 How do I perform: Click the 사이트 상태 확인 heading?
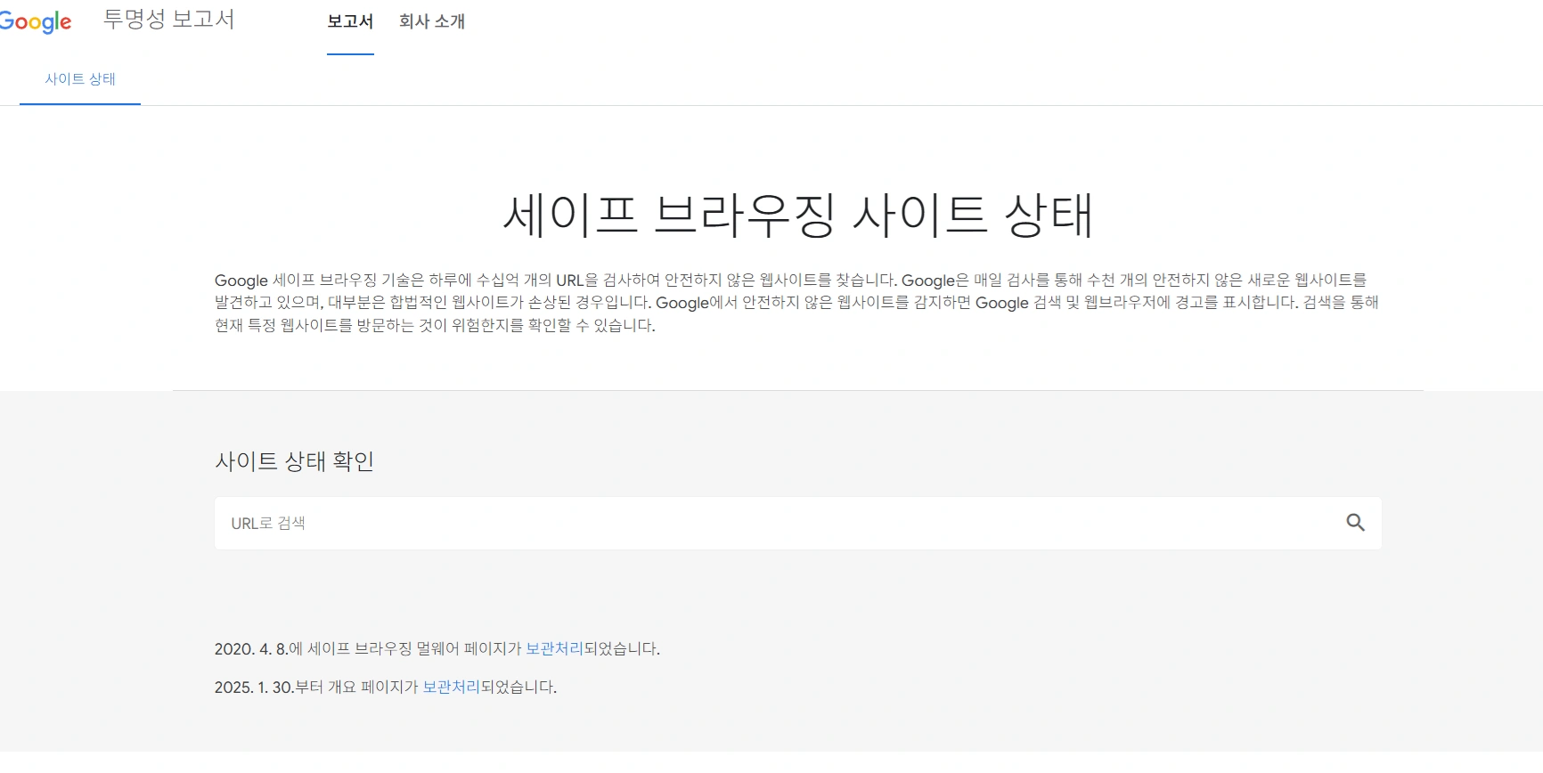coord(294,461)
